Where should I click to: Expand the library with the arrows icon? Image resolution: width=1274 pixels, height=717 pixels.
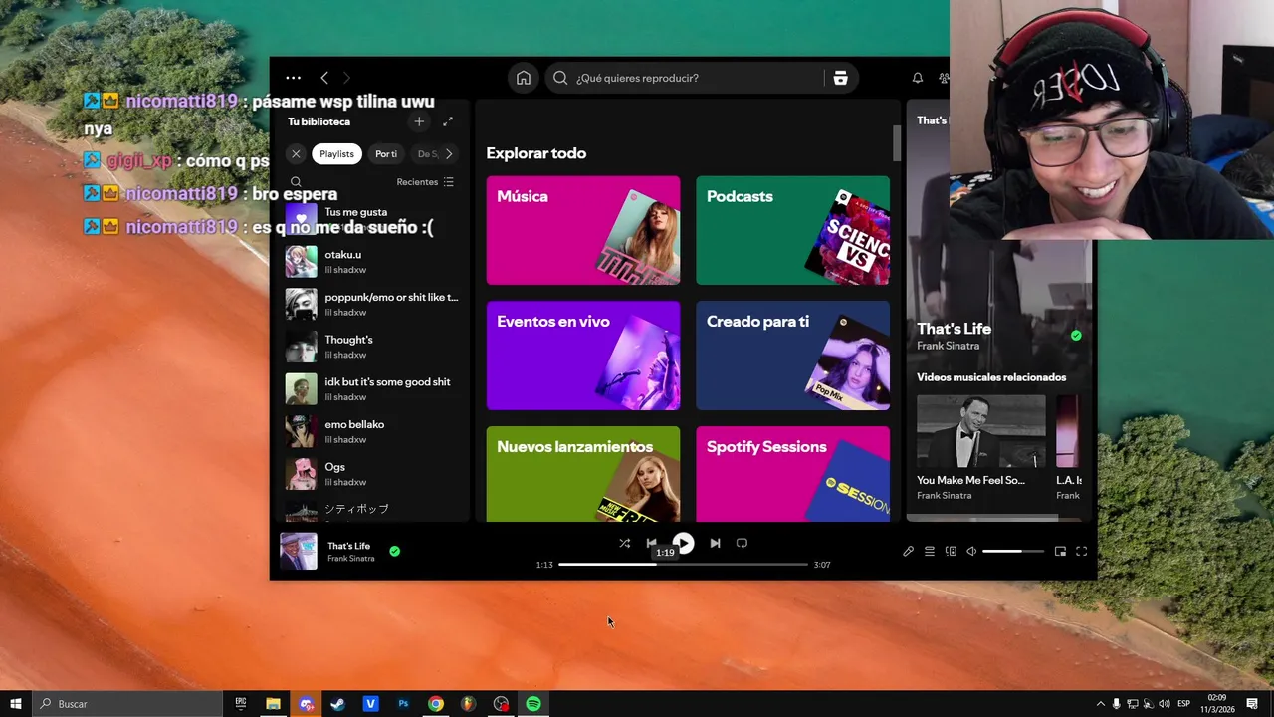click(448, 121)
